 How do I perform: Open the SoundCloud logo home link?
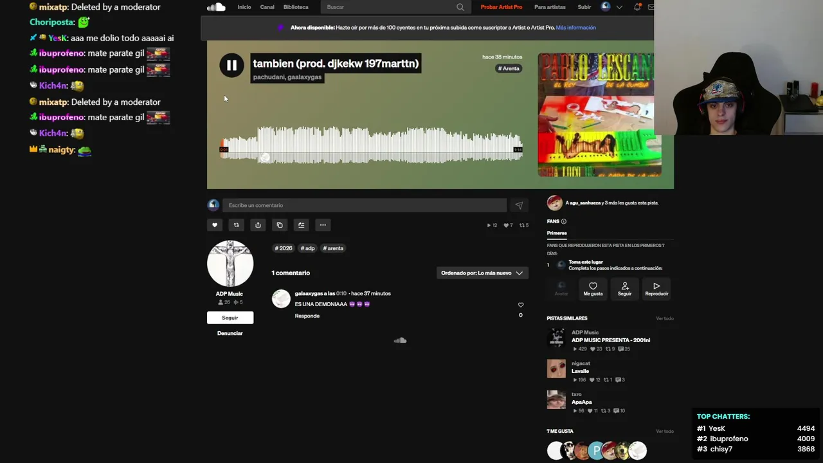coord(216,7)
